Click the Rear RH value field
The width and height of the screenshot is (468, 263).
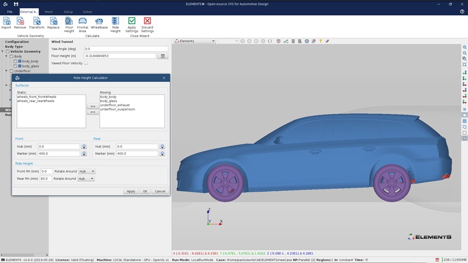[46, 179]
